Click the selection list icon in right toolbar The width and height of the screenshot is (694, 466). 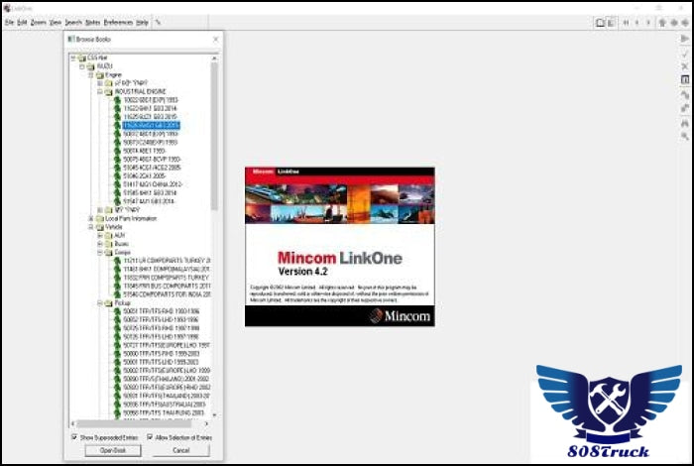pos(684,79)
